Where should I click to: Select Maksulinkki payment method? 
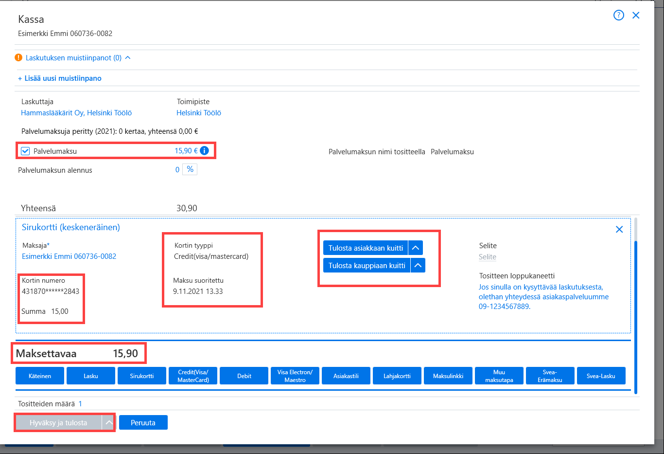coord(448,376)
